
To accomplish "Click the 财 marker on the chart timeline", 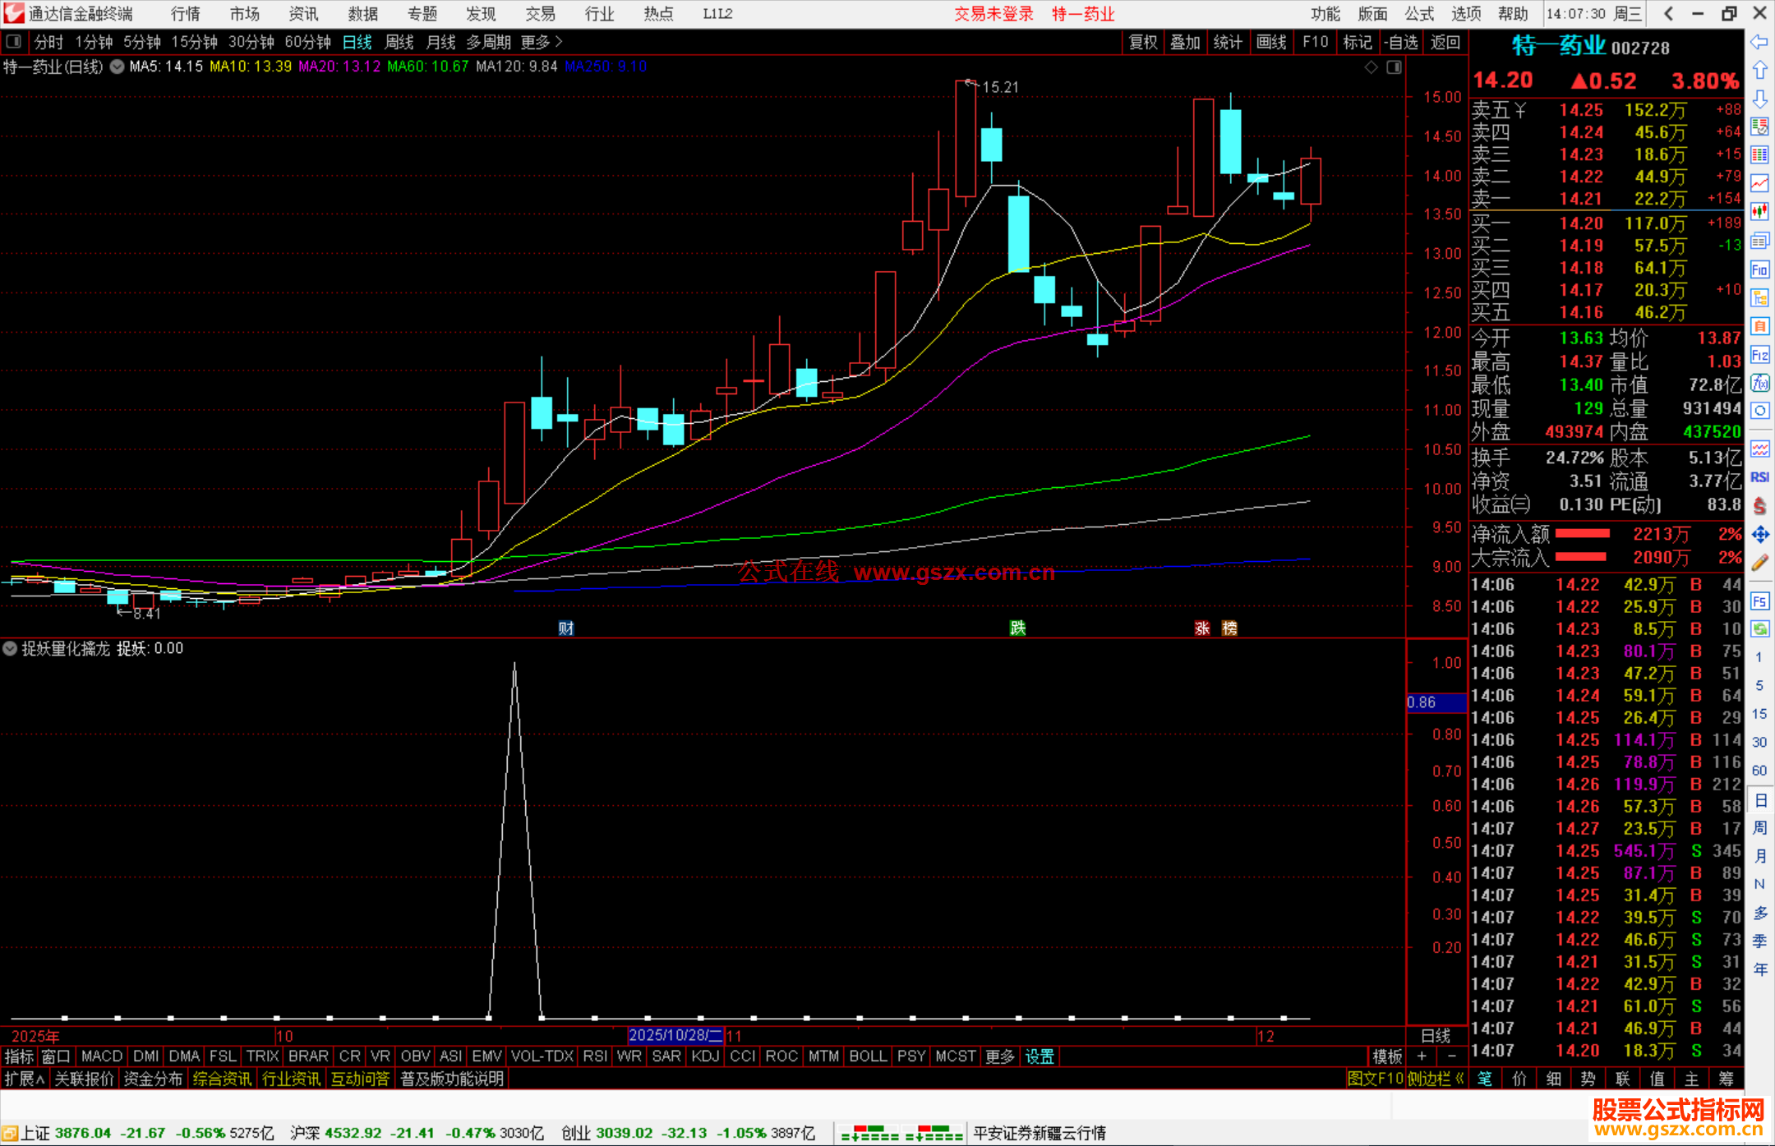I will [566, 628].
